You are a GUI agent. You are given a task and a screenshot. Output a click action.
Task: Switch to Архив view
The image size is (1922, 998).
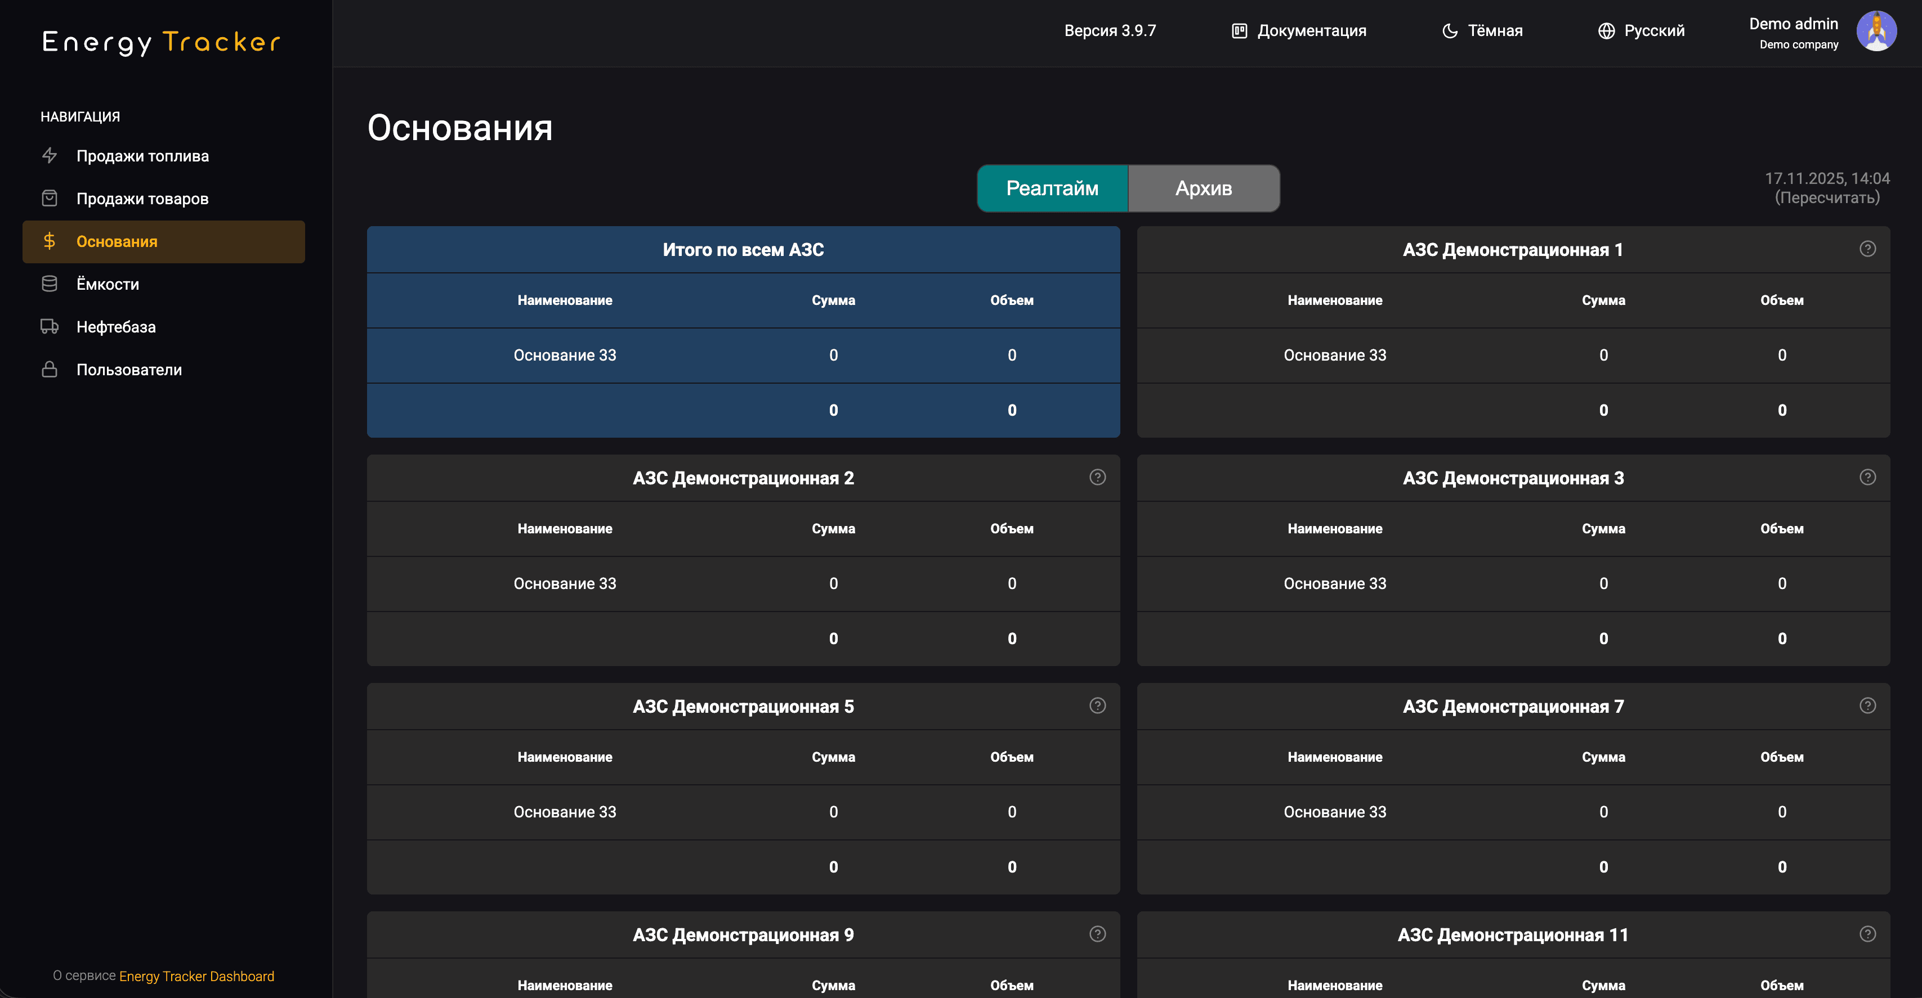click(x=1203, y=188)
